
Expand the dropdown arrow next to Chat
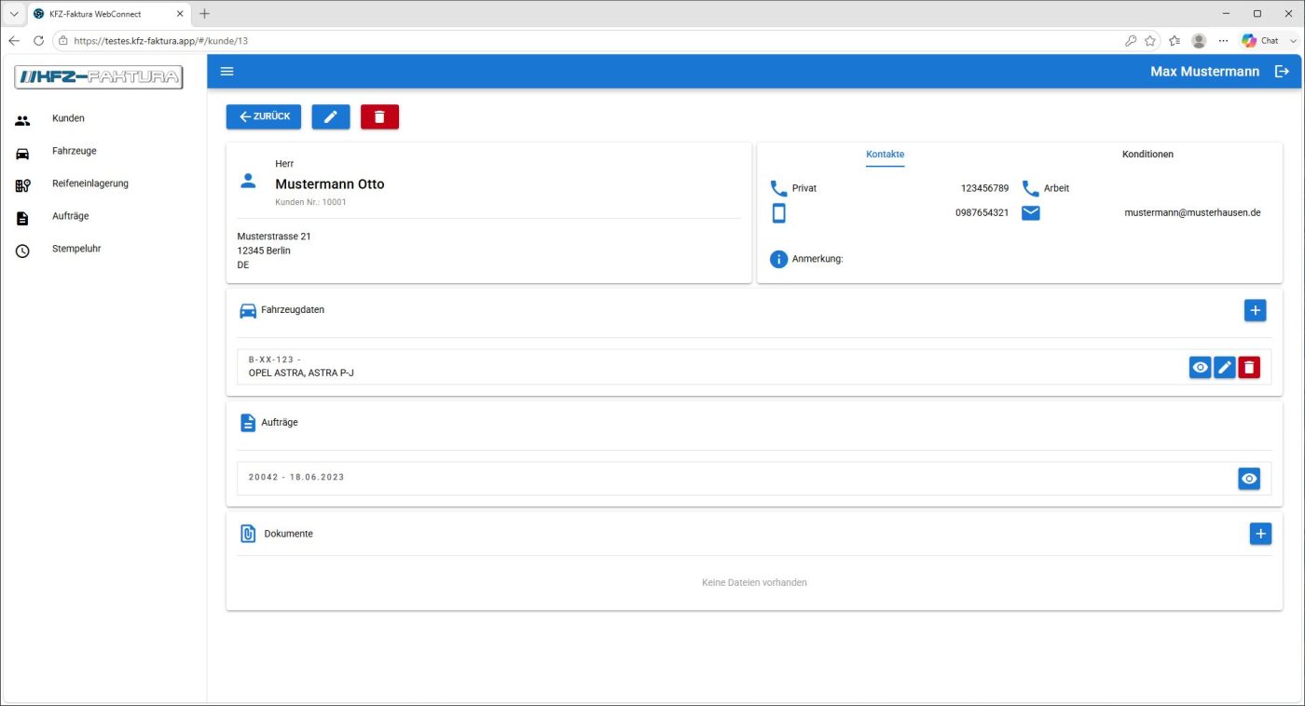click(x=1293, y=41)
